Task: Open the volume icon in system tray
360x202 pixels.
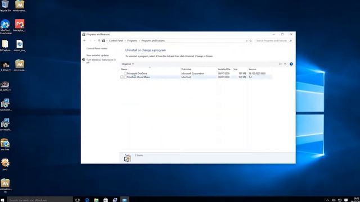Action: tap(334, 200)
